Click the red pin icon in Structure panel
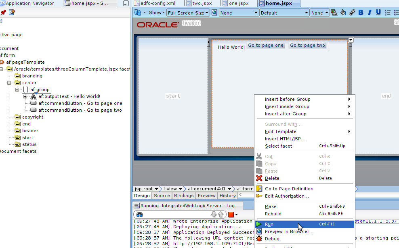This screenshot has height=248, width=399. [3, 13]
